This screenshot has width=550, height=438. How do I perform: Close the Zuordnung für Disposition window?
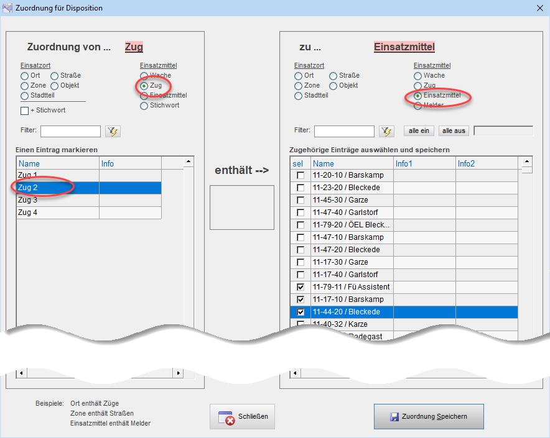[x=539, y=8]
